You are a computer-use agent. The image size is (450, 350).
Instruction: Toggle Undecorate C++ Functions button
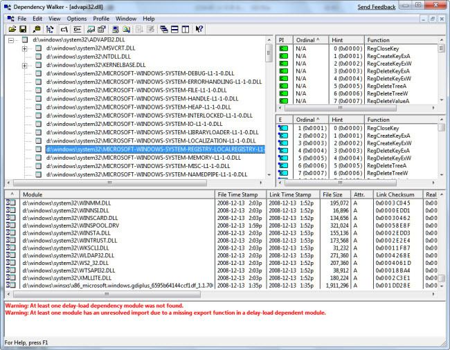click(78, 29)
